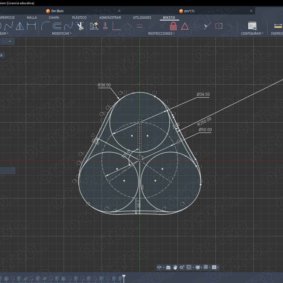Activate the Sketch Dimension tool

31,26
